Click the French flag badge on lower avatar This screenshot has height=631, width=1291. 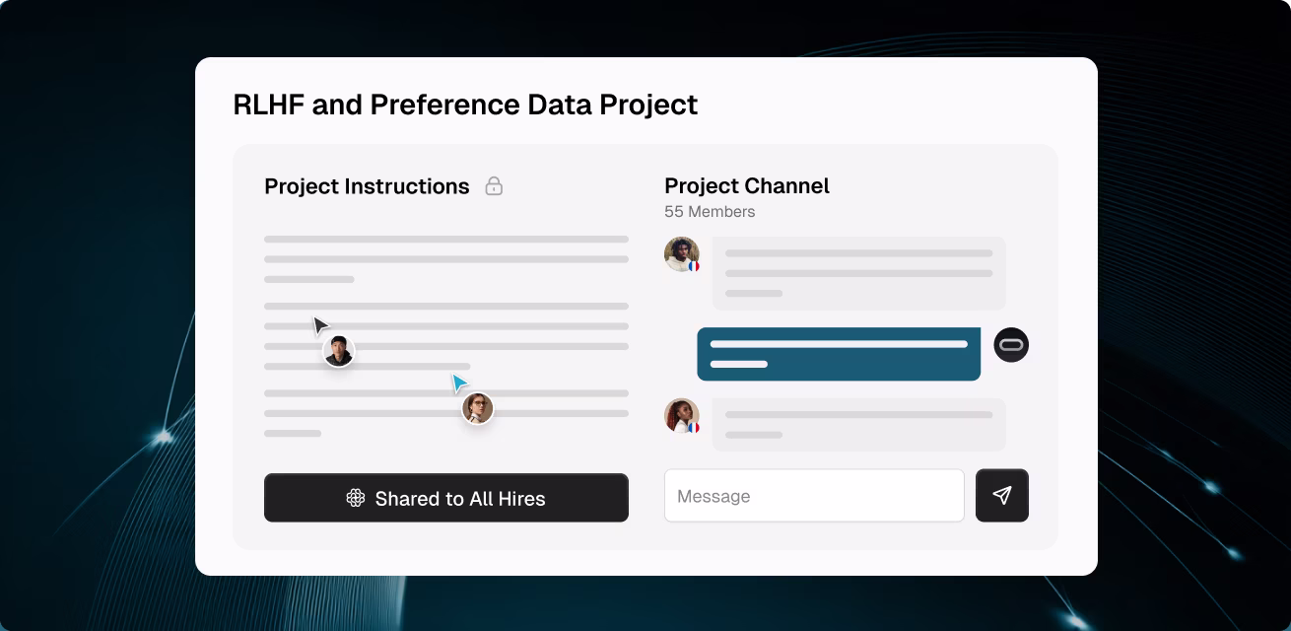click(x=697, y=427)
